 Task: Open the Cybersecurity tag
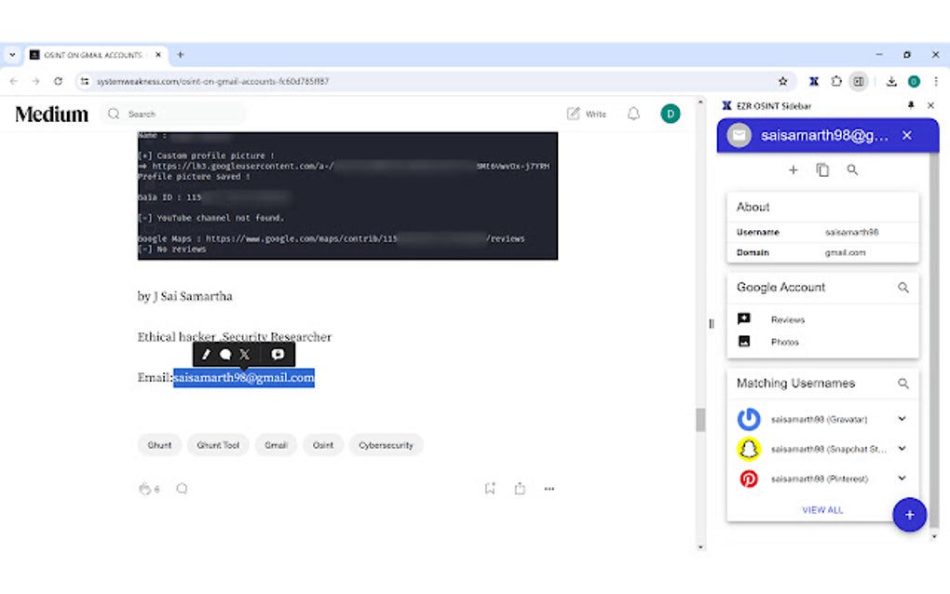click(x=386, y=445)
